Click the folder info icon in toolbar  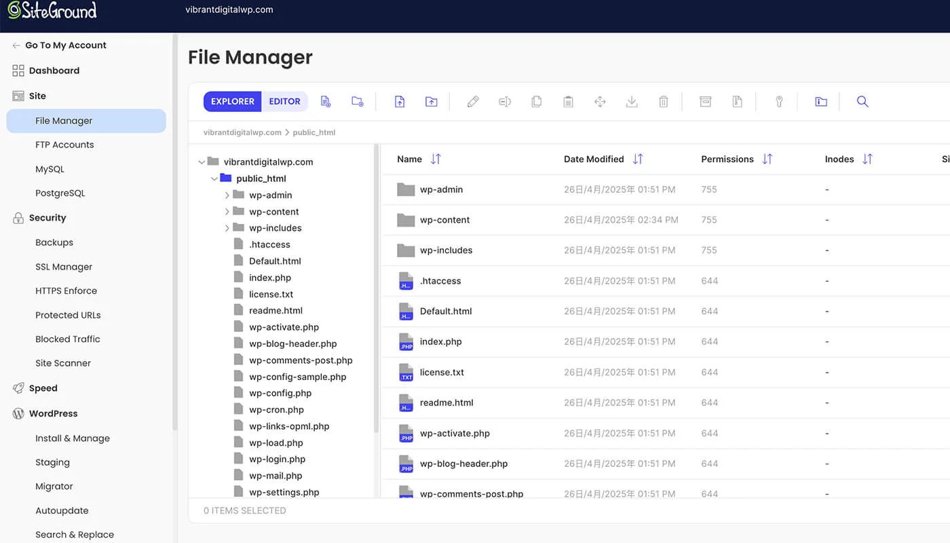coord(821,102)
